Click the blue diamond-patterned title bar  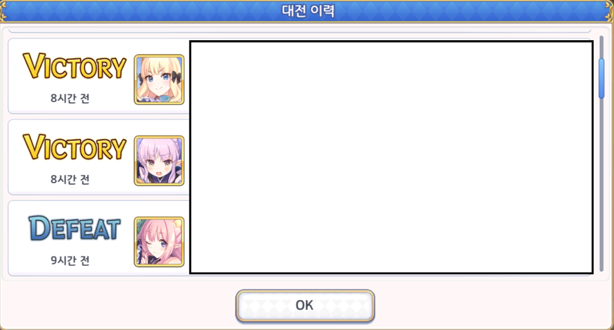click(x=307, y=11)
